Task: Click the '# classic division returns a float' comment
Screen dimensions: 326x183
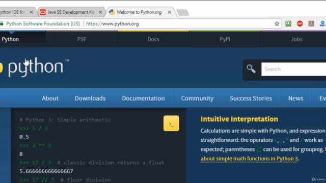Action: (x=111, y=163)
